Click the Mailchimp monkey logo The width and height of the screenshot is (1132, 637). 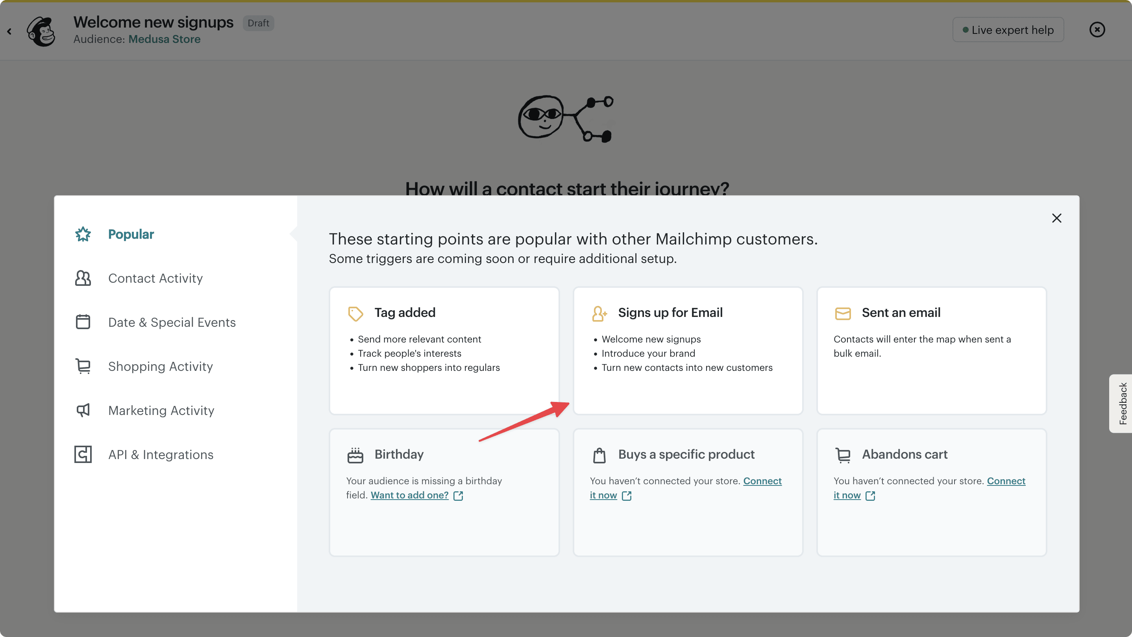pos(41,31)
